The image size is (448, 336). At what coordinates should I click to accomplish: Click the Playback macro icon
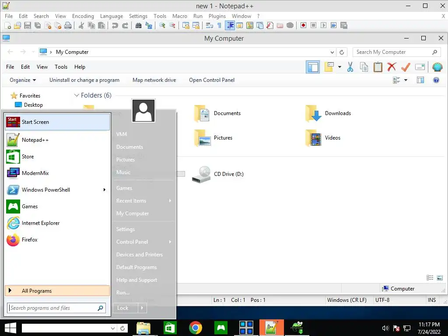(323, 26)
